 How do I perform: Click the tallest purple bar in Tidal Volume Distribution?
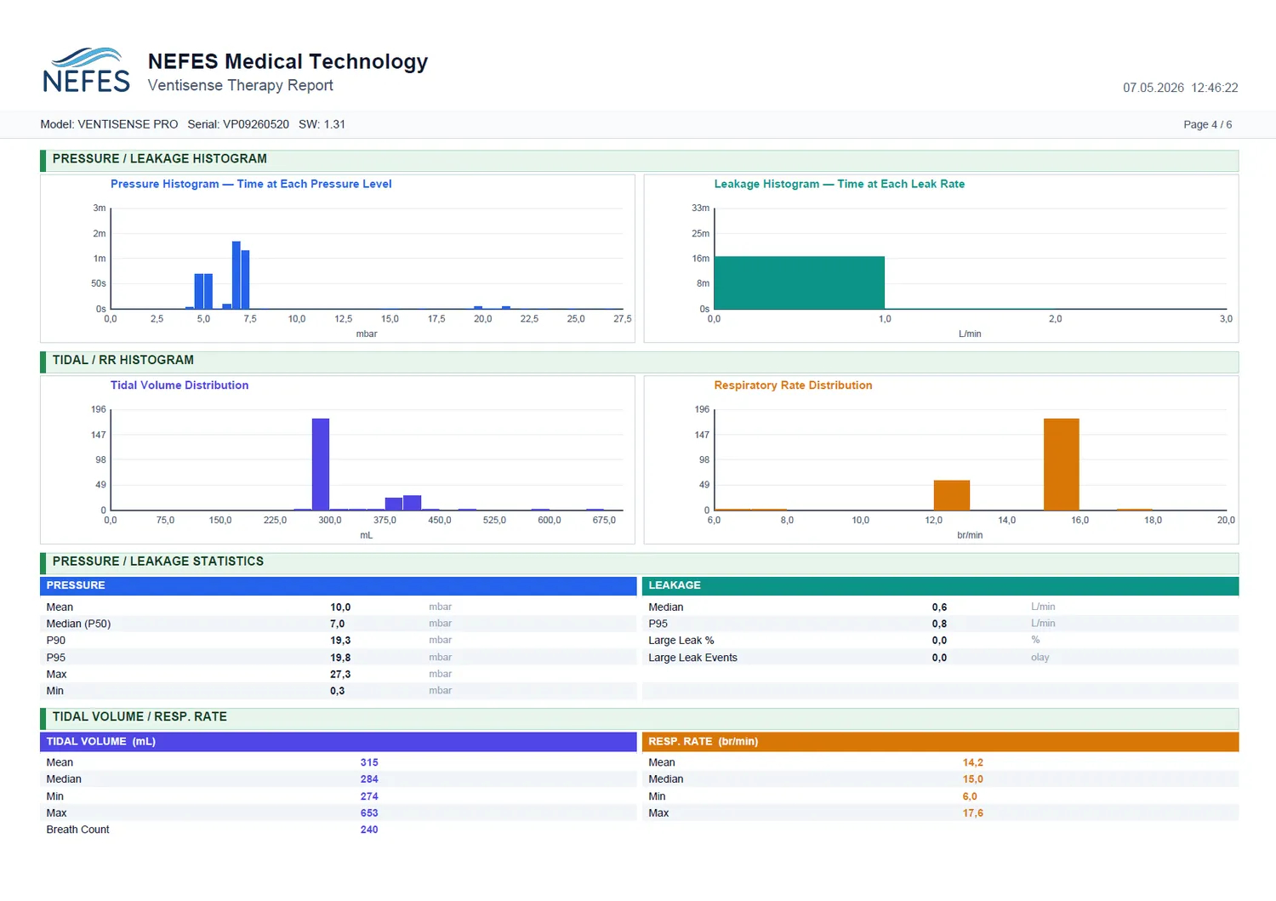[x=321, y=465]
